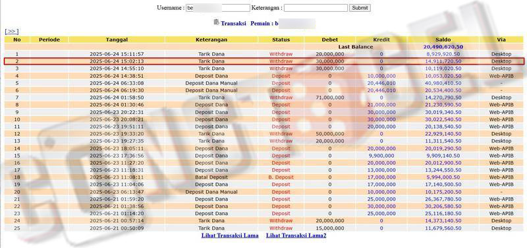This screenshot has height=248, width=527.
Task: Select the Saldo column header
Action: pos(443,40)
